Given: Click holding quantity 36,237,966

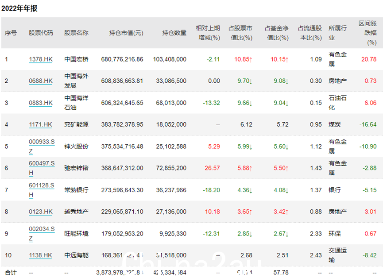Looking at the screenshot, I should (x=171, y=190).
